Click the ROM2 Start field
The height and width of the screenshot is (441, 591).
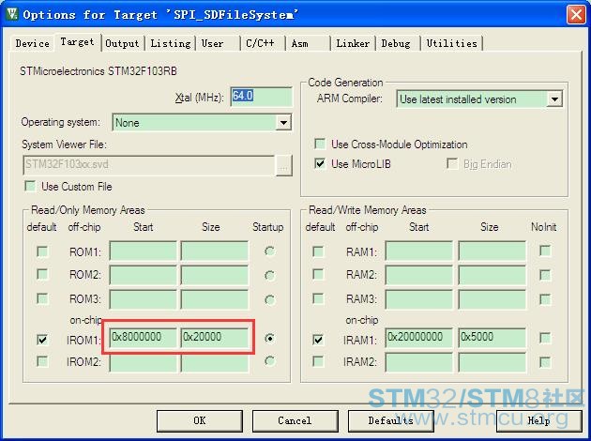(143, 274)
